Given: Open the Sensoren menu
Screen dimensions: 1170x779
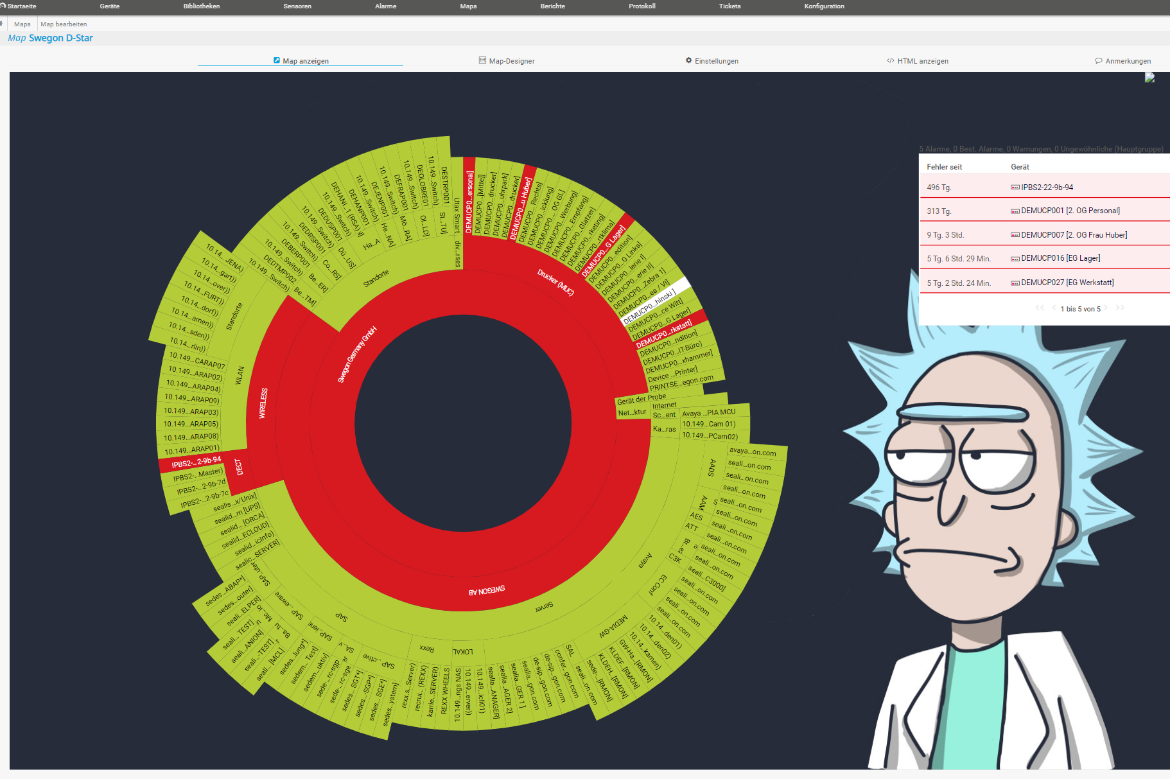Looking at the screenshot, I should click(x=297, y=6).
